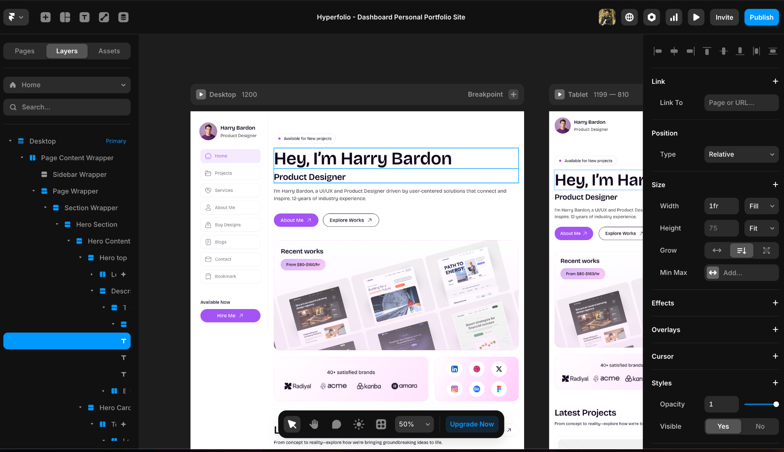The height and width of the screenshot is (452, 784).
Task: Open the layout tool in top toolbar
Action: coord(65,17)
